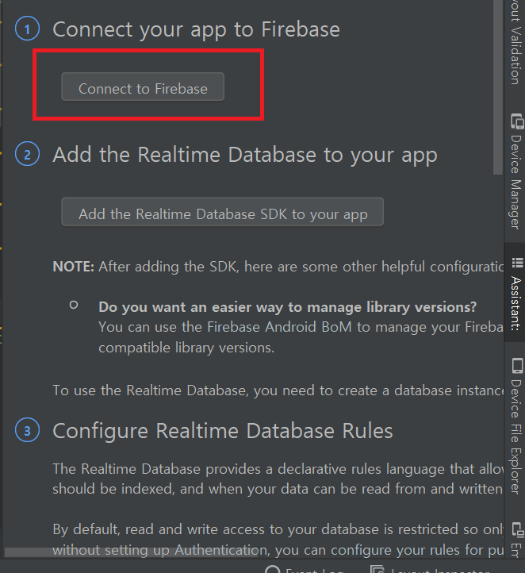This screenshot has height=573, width=525.
Task: Open the Device File Explorer side tab
Action: click(x=515, y=427)
